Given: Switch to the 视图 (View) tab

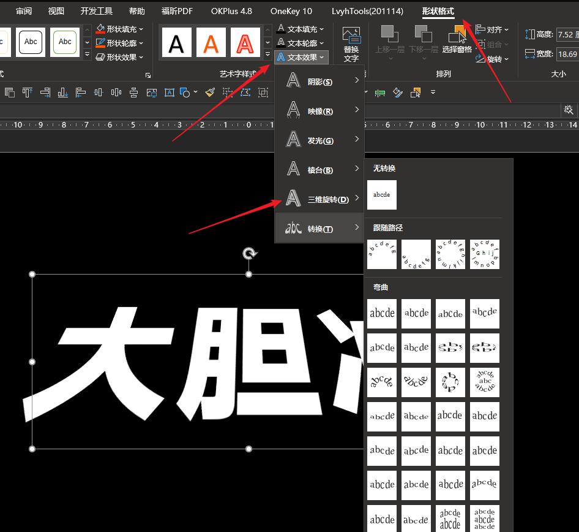Looking at the screenshot, I should [x=56, y=10].
